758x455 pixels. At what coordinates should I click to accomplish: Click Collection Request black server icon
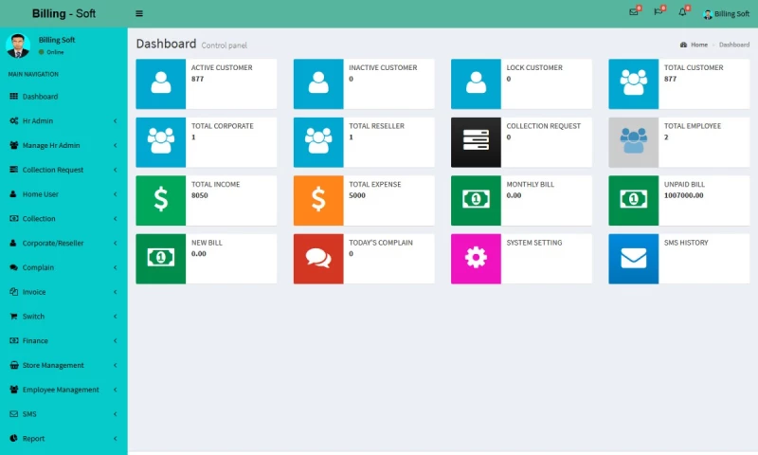(x=476, y=142)
